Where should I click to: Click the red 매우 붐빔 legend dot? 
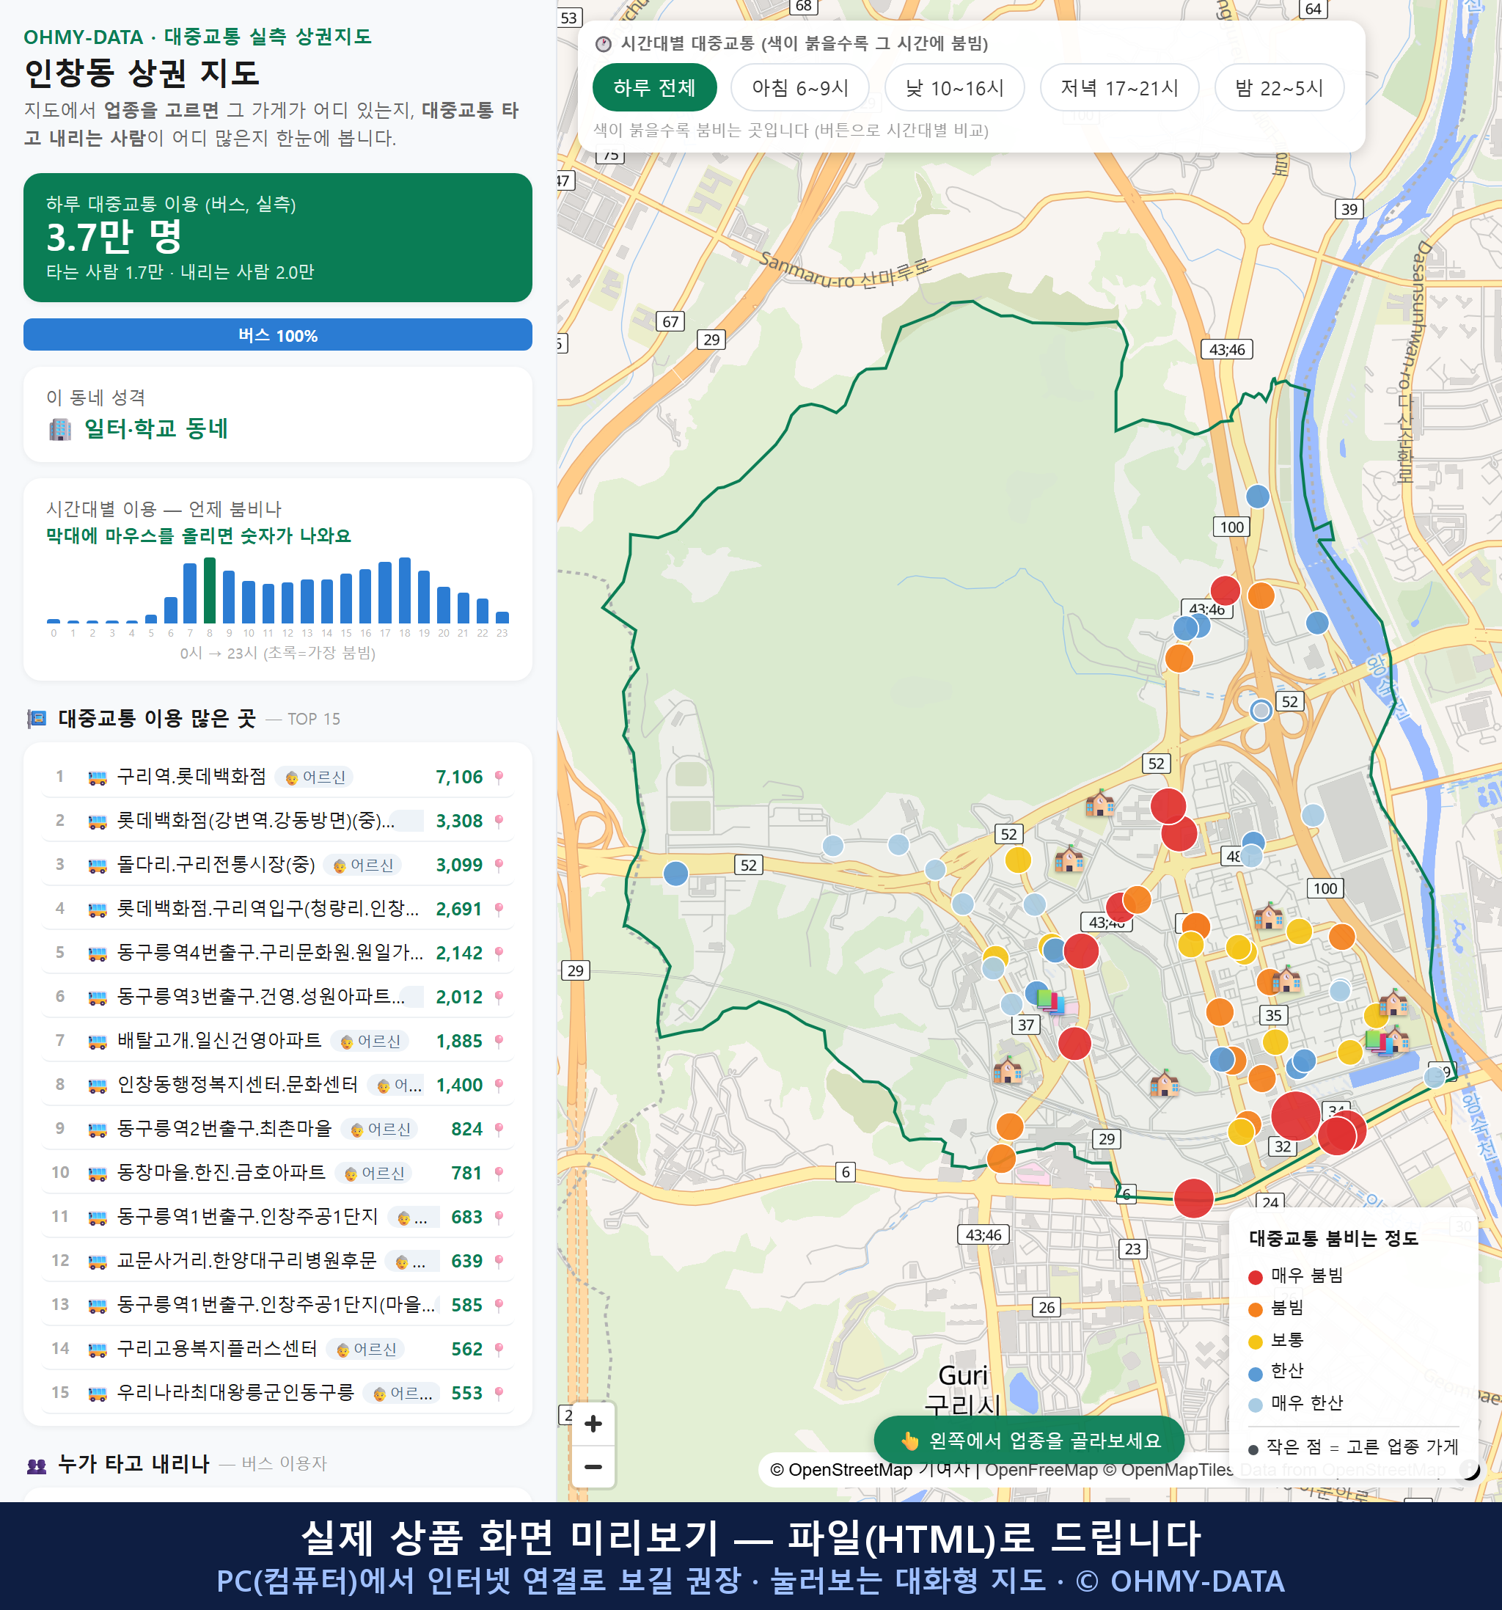pos(1255,1277)
